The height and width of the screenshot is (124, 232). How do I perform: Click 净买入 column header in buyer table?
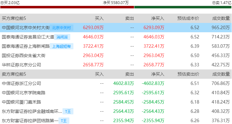[158, 18]
